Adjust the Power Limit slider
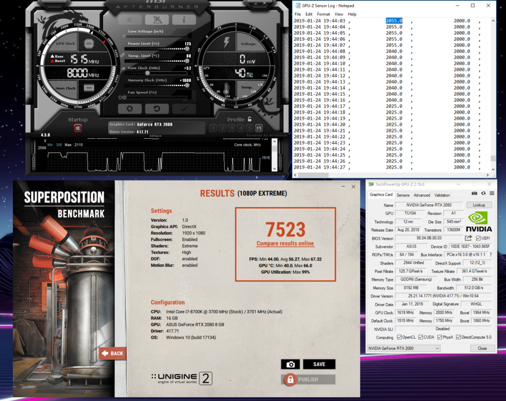The width and height of the screenshot is (506, 401). 157,48
